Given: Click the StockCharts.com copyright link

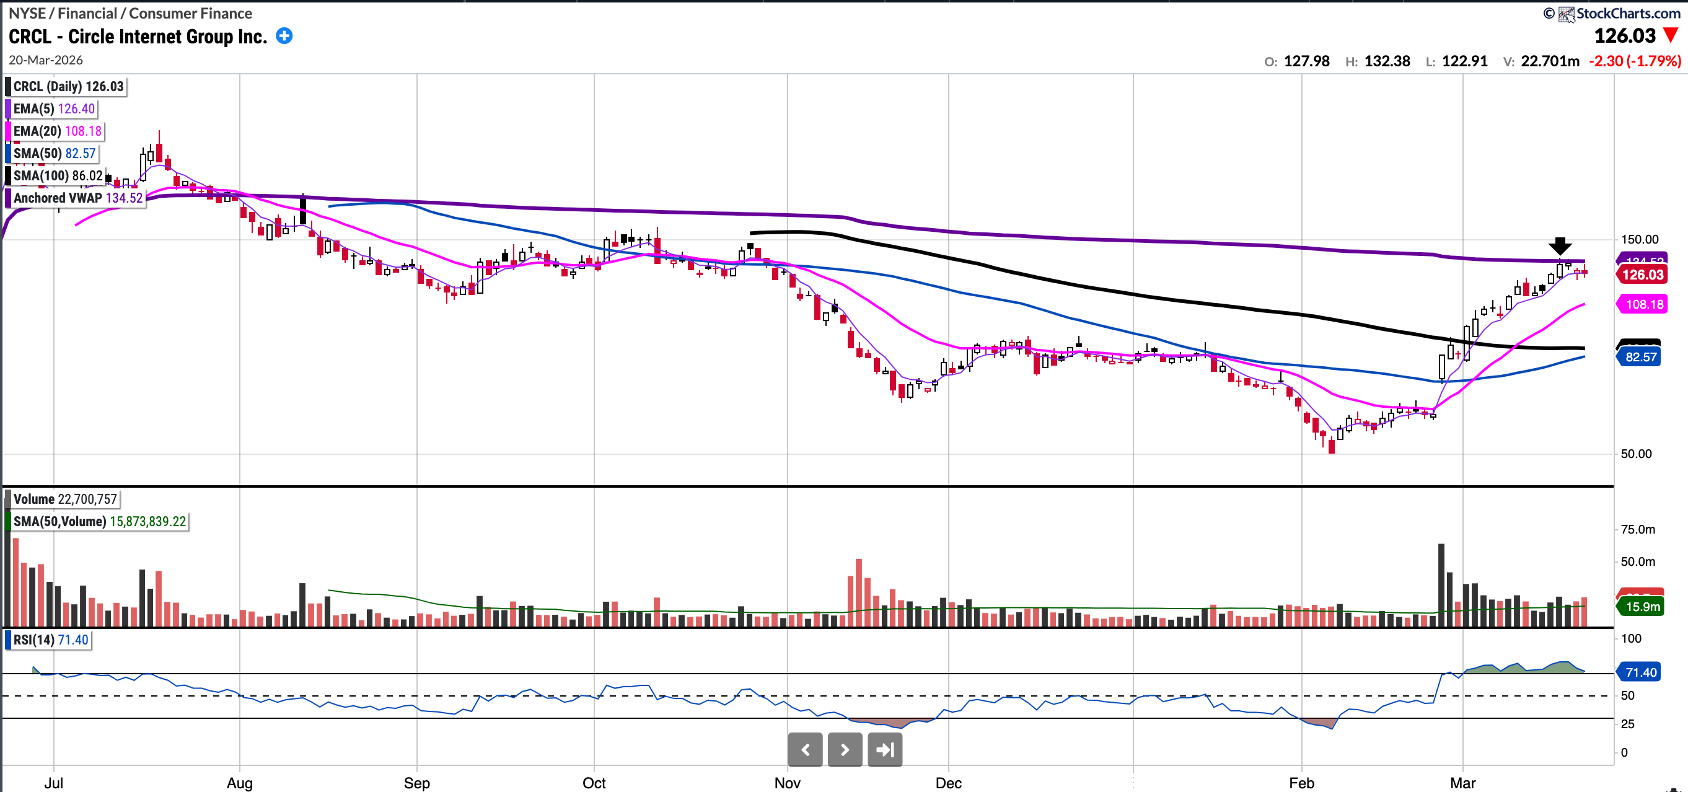Looking at the screenshot, I should [x=1628, y=13].
